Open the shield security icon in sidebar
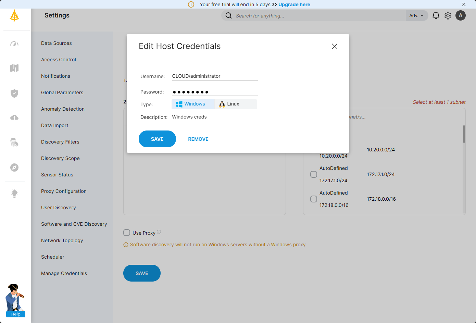 coord(14,93)
